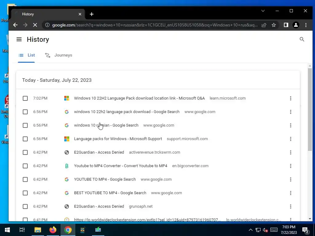Select checkbox for YOUTUBE TO MP4 Google Search
The image size is (315, 236).
click(x=25, y=179)
